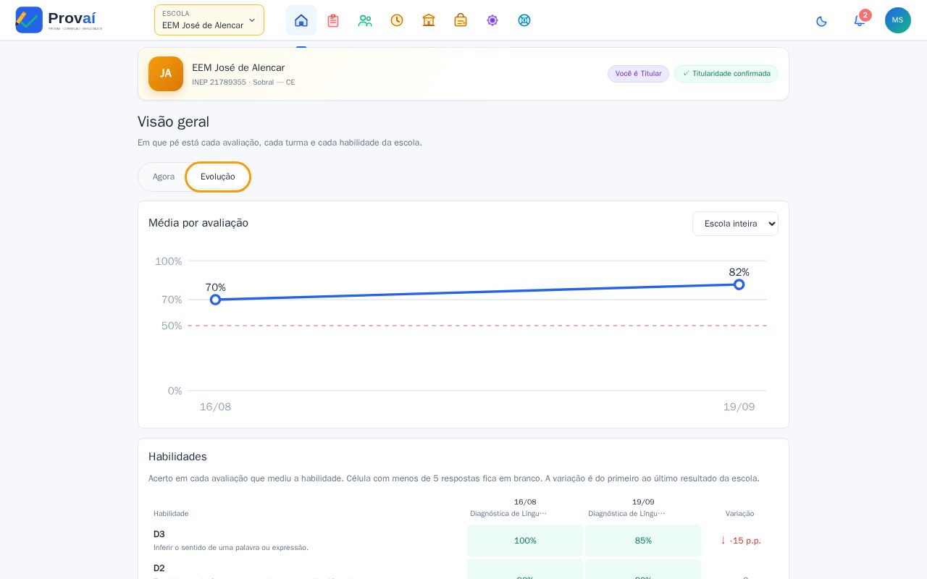Image resolution: width=927 pixels, height=579 pixels.
Task: Click the Habilidade column header
Action: pyautogui.click(x=171, y=514)
